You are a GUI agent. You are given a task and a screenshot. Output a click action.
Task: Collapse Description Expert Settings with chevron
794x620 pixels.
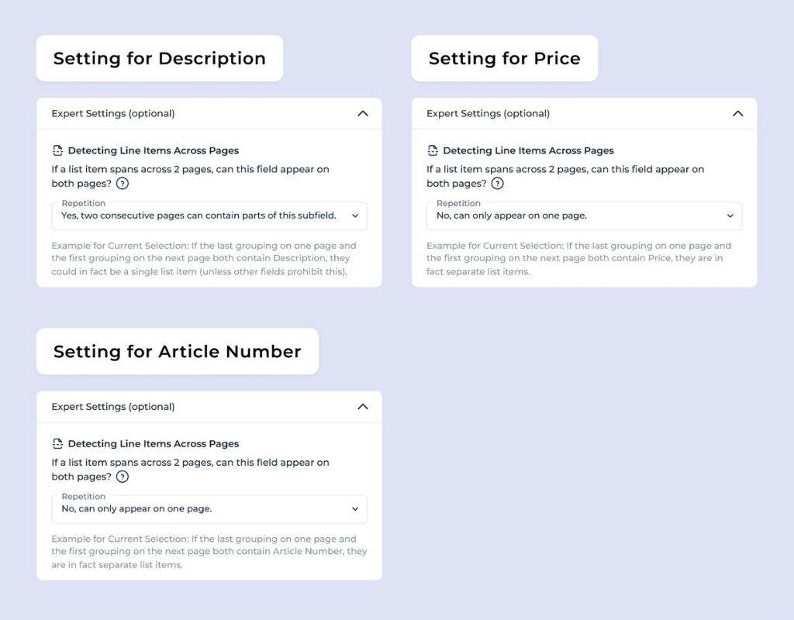click(x=363, y=113)
